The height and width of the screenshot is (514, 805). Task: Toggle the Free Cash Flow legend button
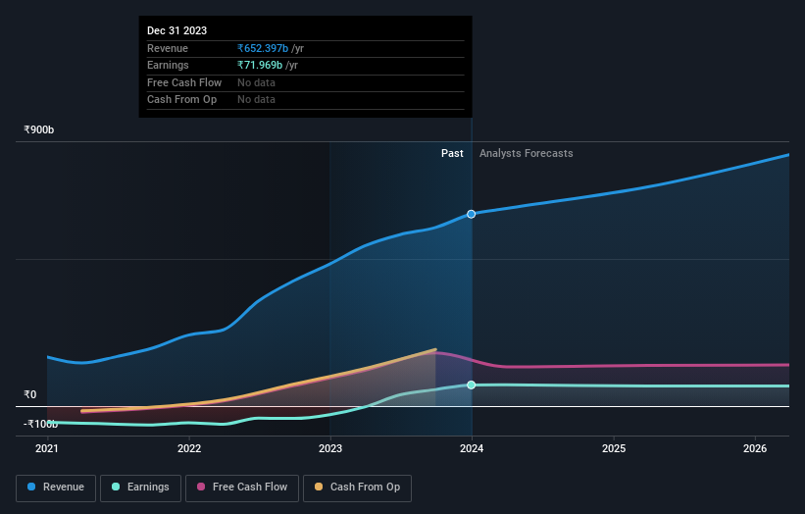242,488
